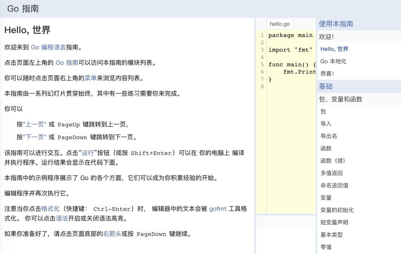Toggle syntax highlighting via the 语法 link
This screenshot has width=401, height=254.
coord(62,219)
